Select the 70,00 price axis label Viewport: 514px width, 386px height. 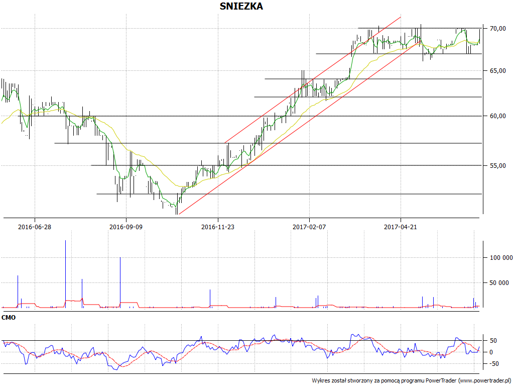(497, 29)
